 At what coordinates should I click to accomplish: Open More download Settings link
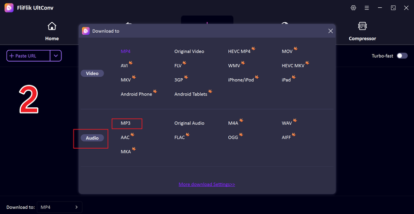(206, 184)
